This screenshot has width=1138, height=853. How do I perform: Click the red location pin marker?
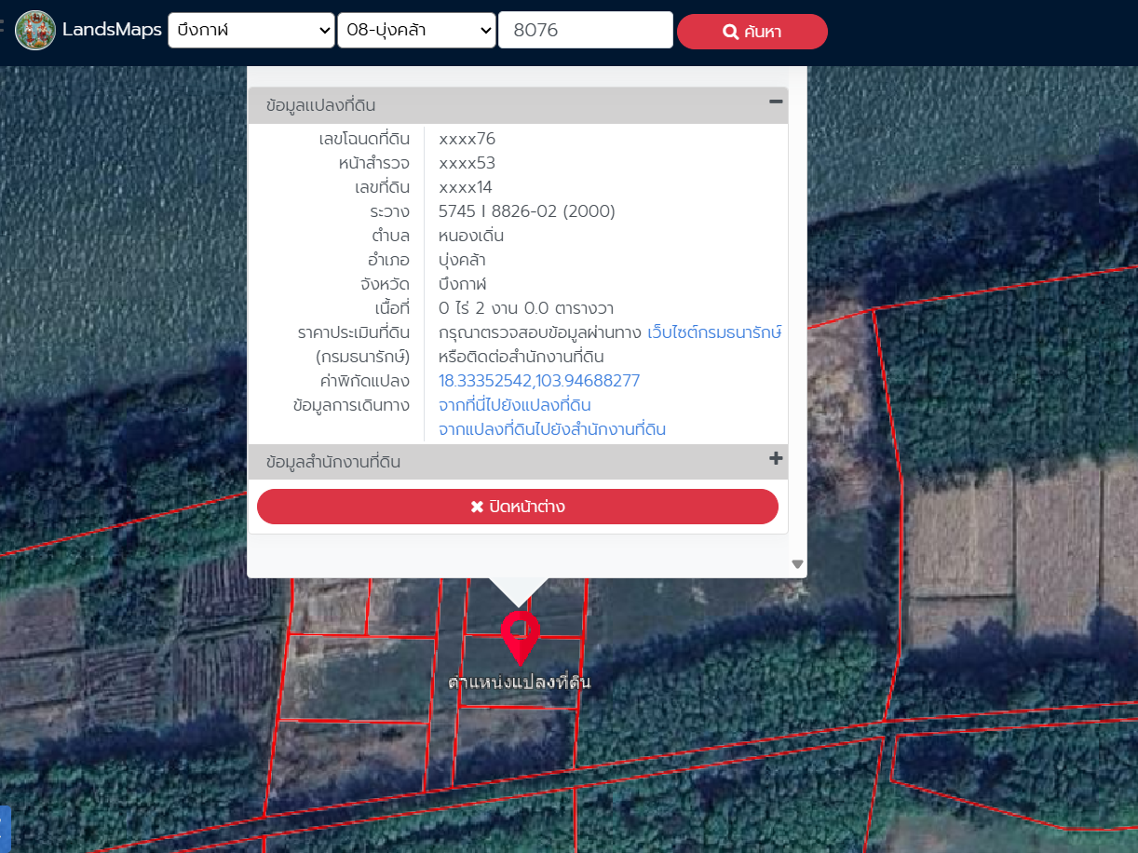click(x=520, y=635)
